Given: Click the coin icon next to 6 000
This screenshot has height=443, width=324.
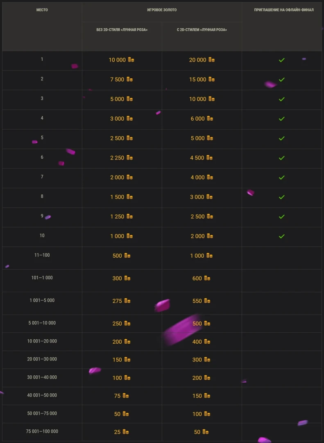Looking at the screenshot, I should [210, 119].
